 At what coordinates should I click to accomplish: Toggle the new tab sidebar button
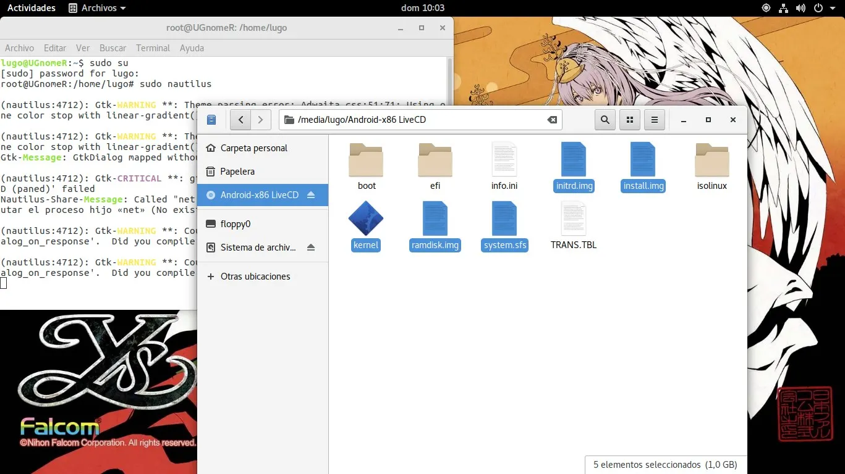point(211,120)
